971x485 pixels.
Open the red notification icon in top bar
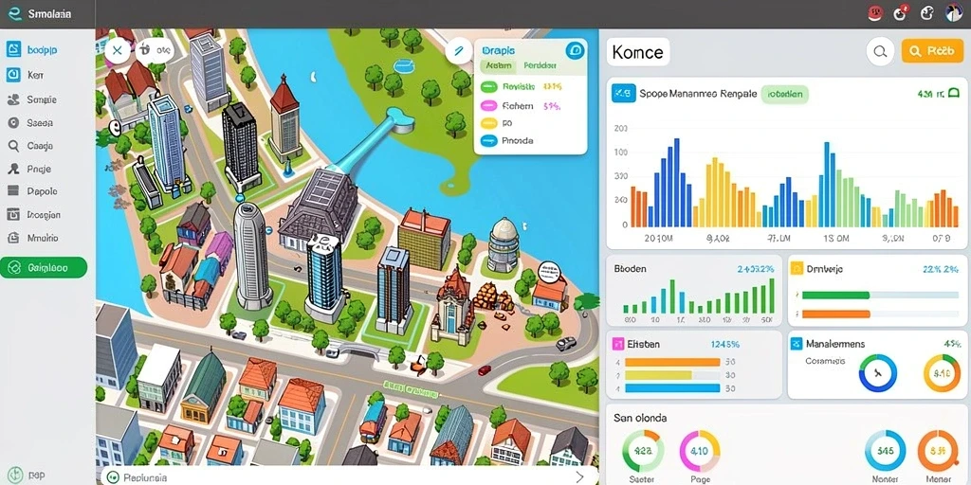(x=875, y=12)
